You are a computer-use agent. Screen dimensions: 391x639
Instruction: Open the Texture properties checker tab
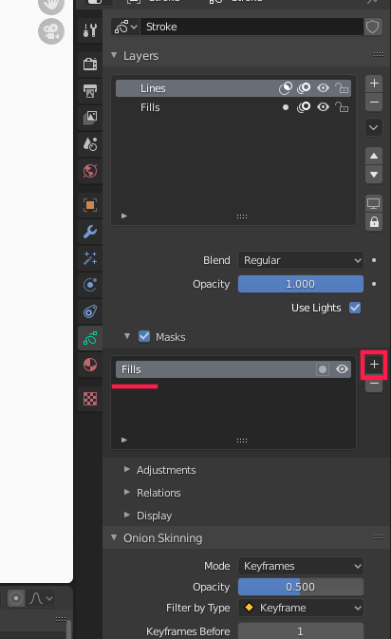pos(90,399)
